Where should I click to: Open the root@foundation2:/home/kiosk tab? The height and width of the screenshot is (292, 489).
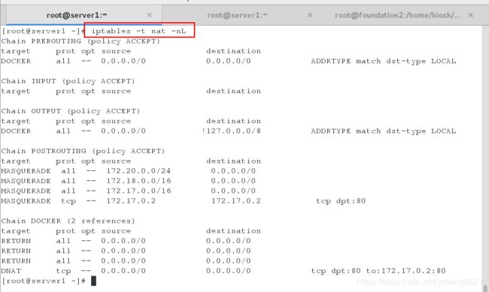(397, 15)
